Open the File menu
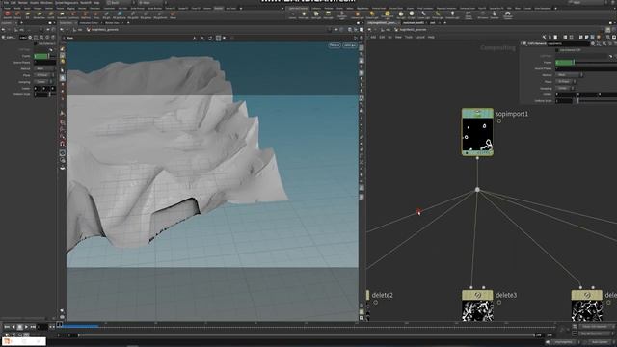The width and height of the screenshot is (617, 347). 6,2
